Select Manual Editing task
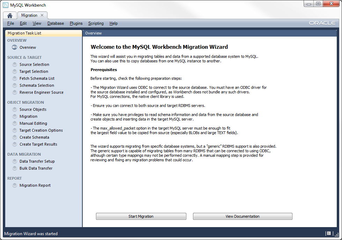The width and height of the screenshot is (342, 240). (x=33, y=123)
